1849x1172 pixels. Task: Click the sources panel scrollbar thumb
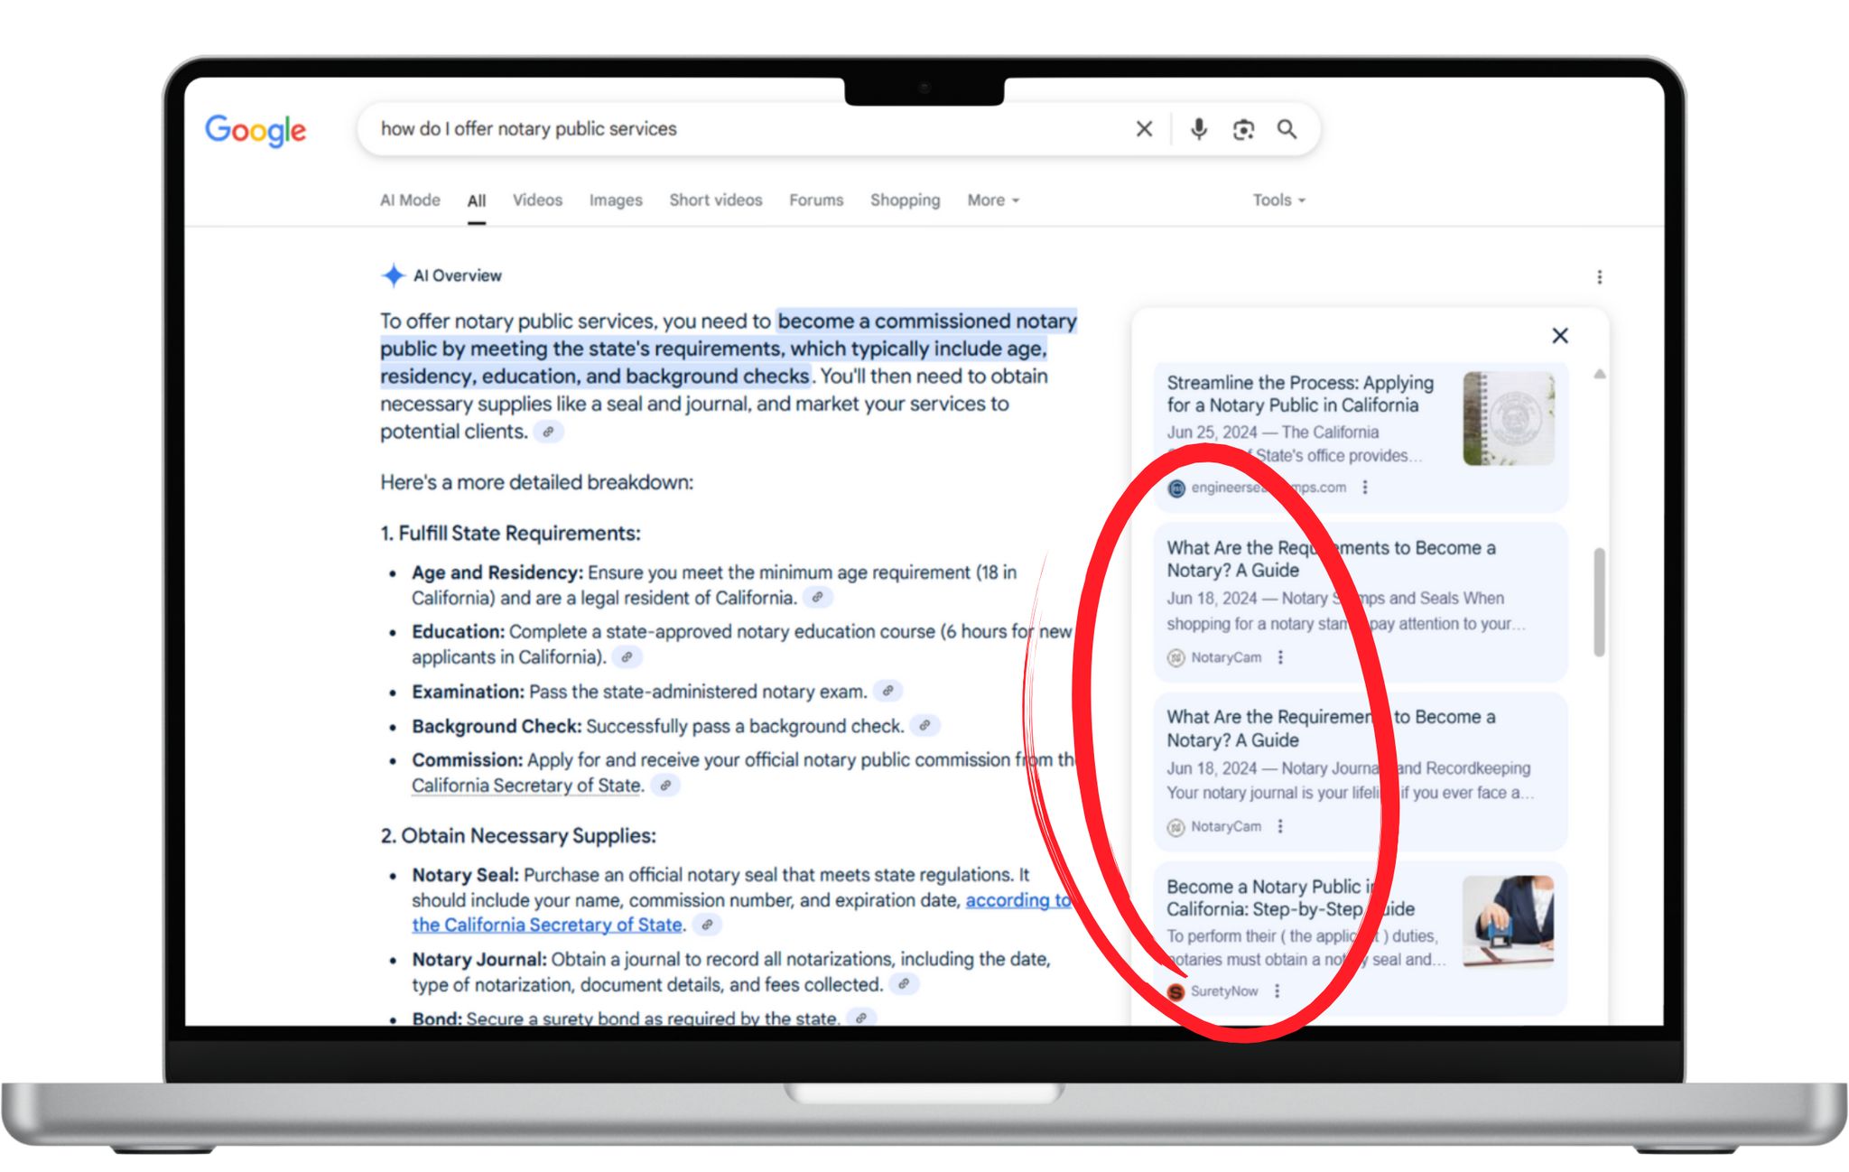1599,601
